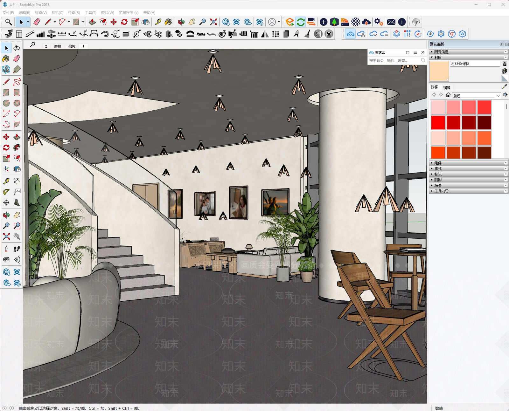The width and height of the screenshot is (509, 411).
Task: Open the 相机(C) menu
Action: pyautogui.click(x=57, y=13)
